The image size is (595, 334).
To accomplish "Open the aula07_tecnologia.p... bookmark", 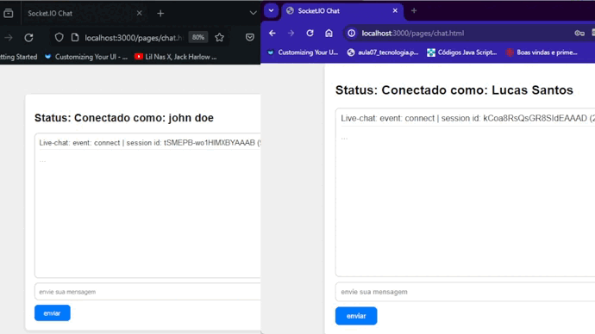I will (x=383, y=53).
